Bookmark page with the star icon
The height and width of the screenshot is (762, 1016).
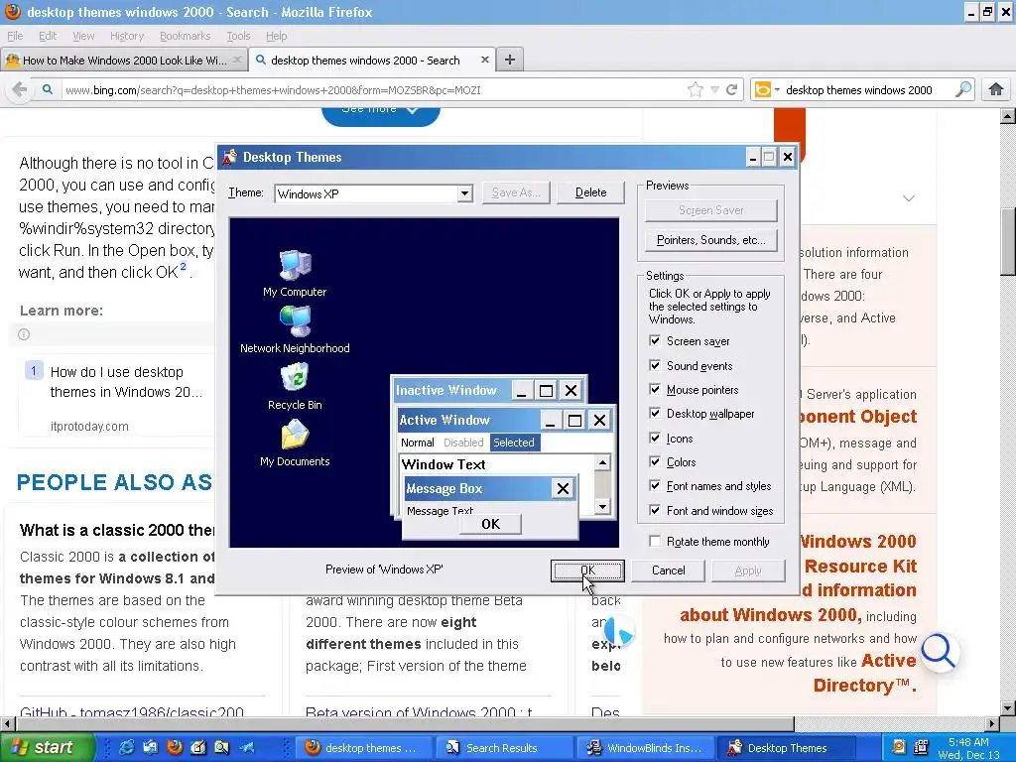coord(696,89)
